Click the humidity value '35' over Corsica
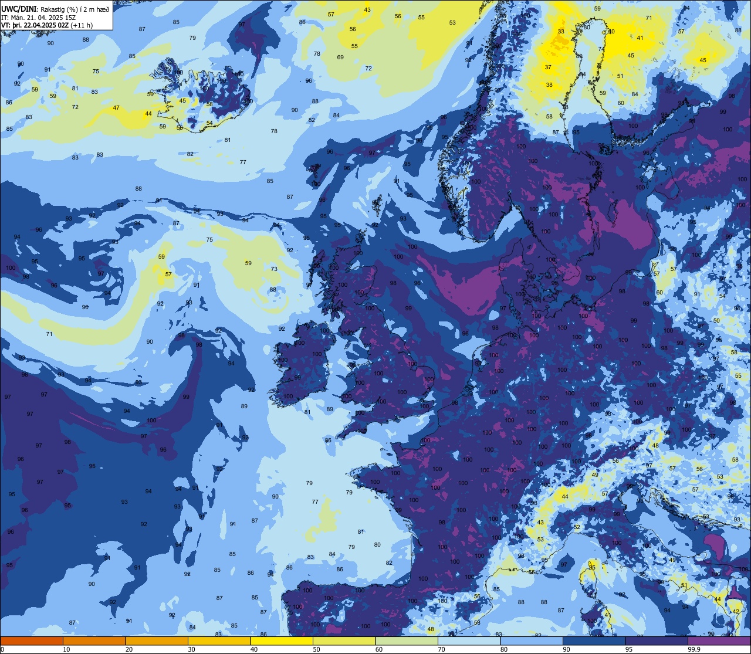 [x=592, y=568]
